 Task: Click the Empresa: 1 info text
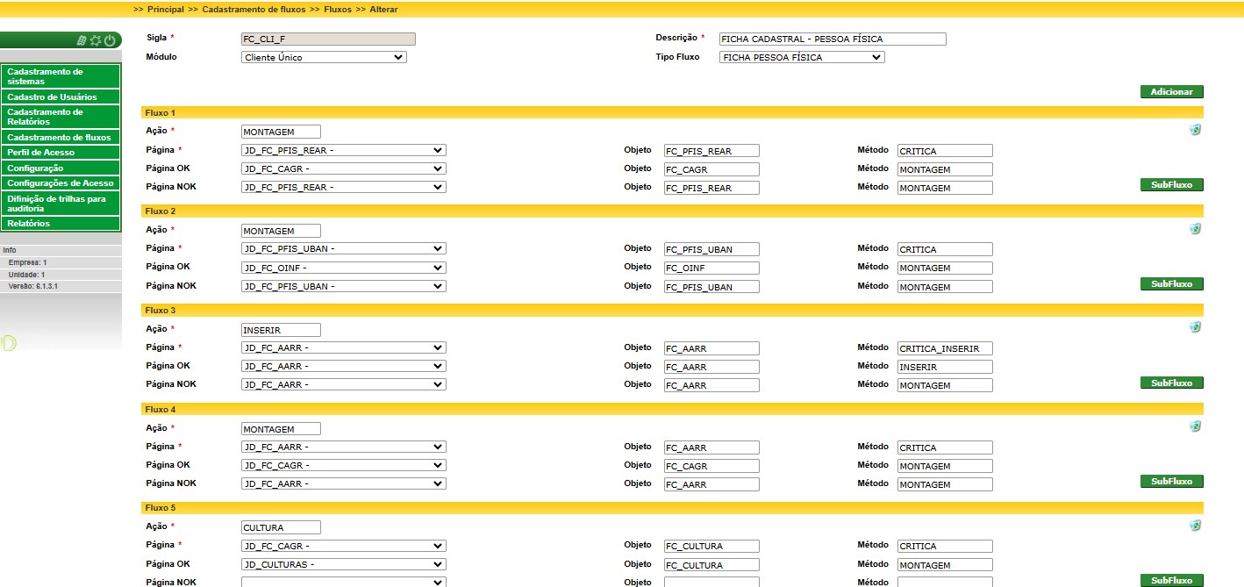point(28,262)
